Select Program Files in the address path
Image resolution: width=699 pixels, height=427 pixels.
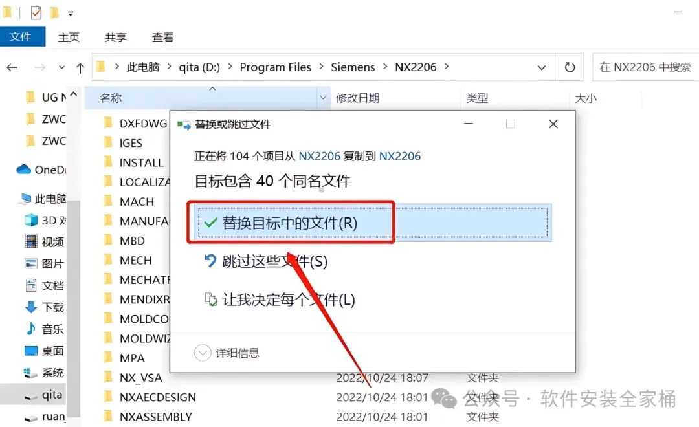coord(275,67)
